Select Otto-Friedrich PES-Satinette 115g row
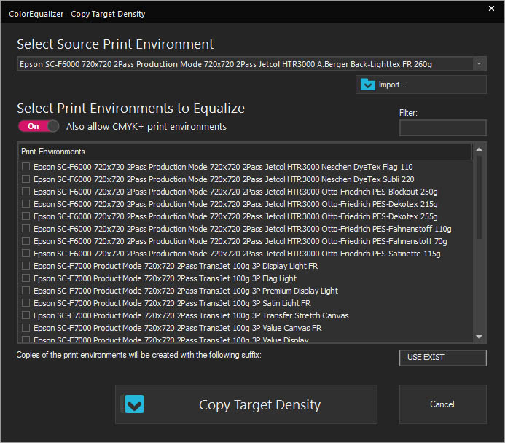 (x=237, y=254)
